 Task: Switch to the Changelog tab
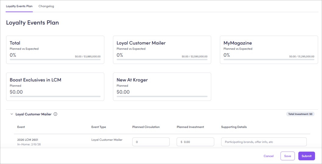pyautogui.click(x=46, y=6)
